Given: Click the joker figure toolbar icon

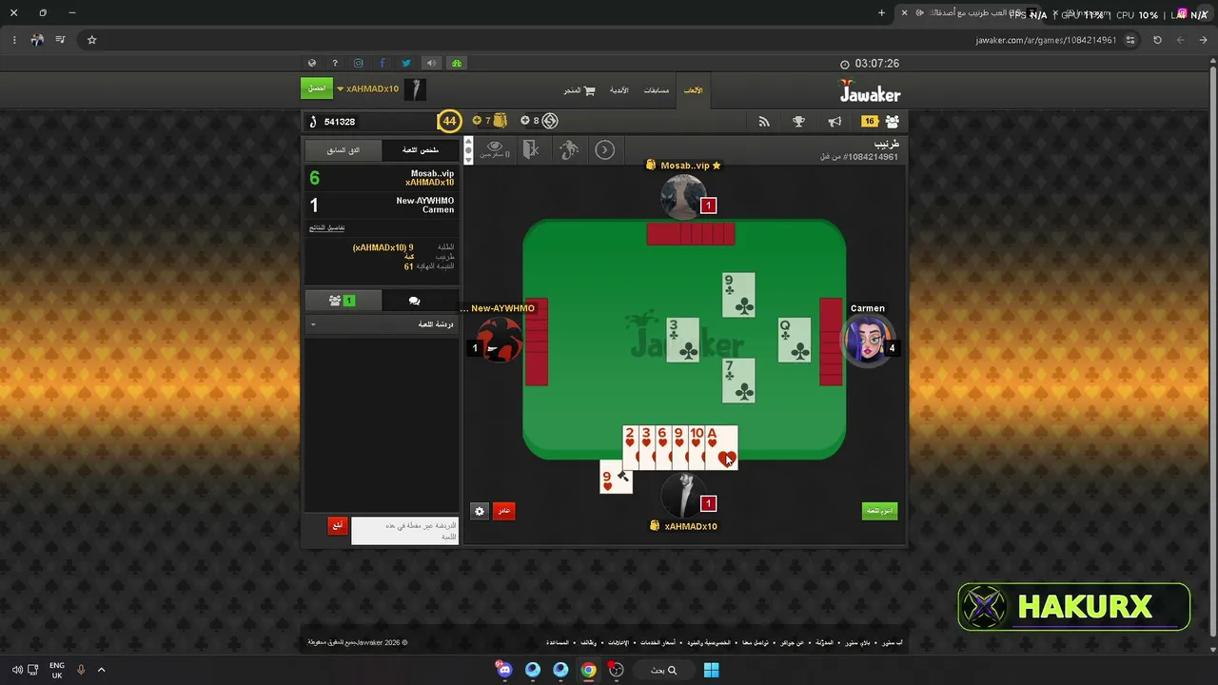Looking at the screenshot, I should 569,149.
